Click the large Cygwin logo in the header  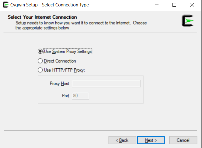[x=188, y=21]
